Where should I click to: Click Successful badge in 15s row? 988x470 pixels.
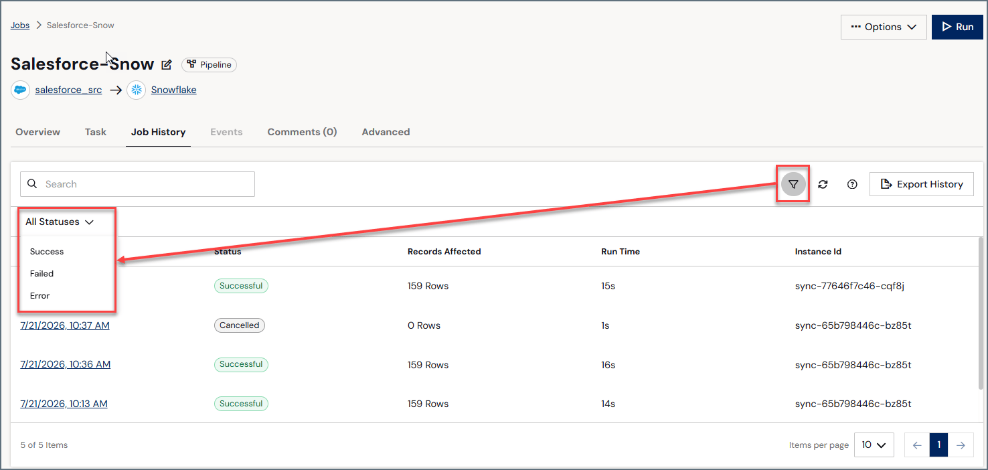241,286
